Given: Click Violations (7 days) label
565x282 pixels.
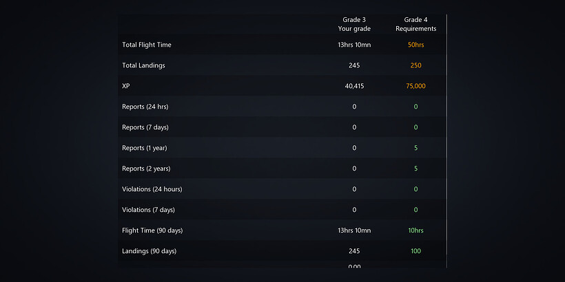Looking at the screenshot, I should pyautogui.click(x=148, y=210).
